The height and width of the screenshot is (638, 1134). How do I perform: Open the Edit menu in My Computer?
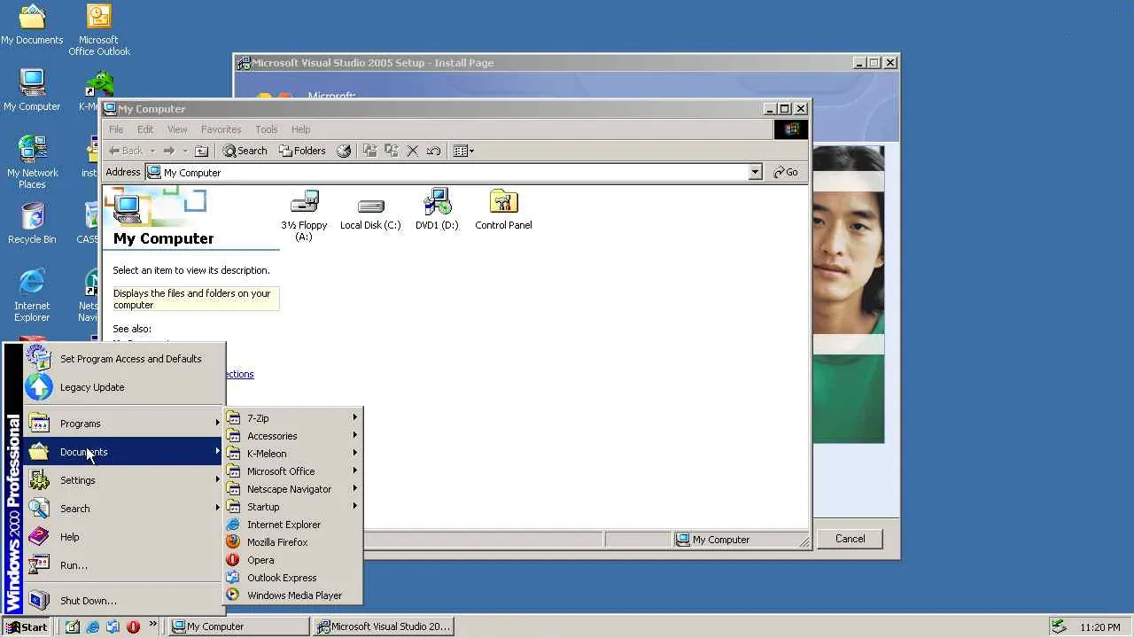pos(145,129)
